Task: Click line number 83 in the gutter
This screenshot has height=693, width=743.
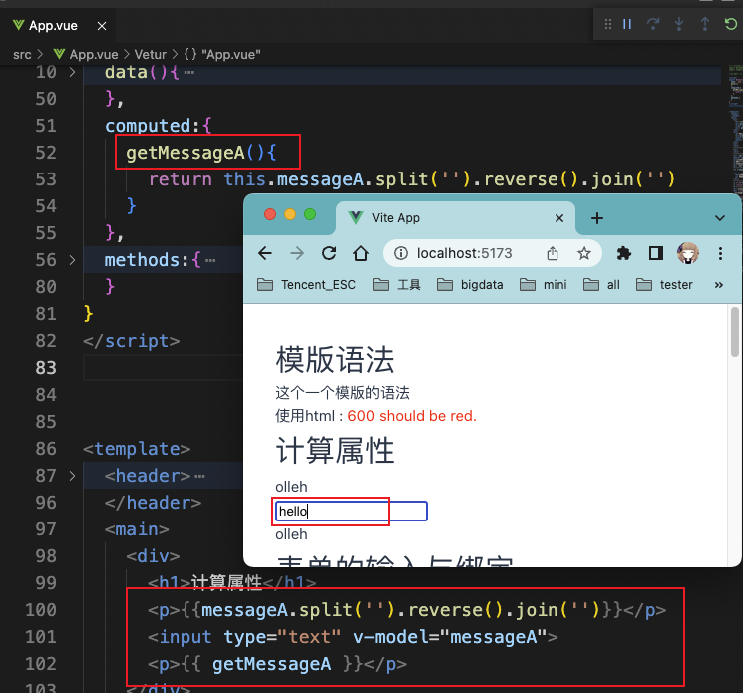Action: (x=46, y=368)
